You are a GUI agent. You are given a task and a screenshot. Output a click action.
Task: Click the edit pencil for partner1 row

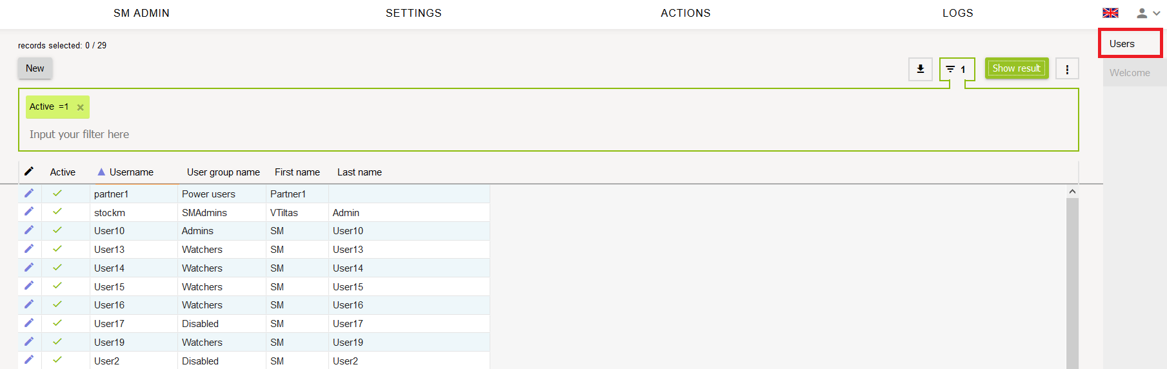pyautogui.click(x=29, y=194)
